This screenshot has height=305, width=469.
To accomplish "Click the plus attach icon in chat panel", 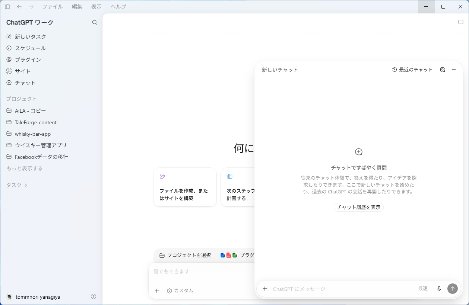I will [265, 289].
